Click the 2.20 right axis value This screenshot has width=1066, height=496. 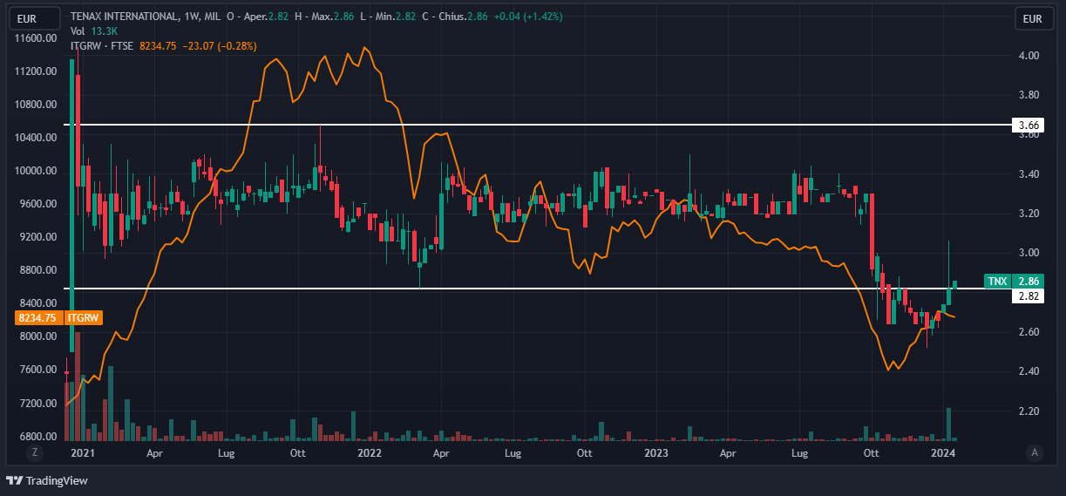point(1029,411)
